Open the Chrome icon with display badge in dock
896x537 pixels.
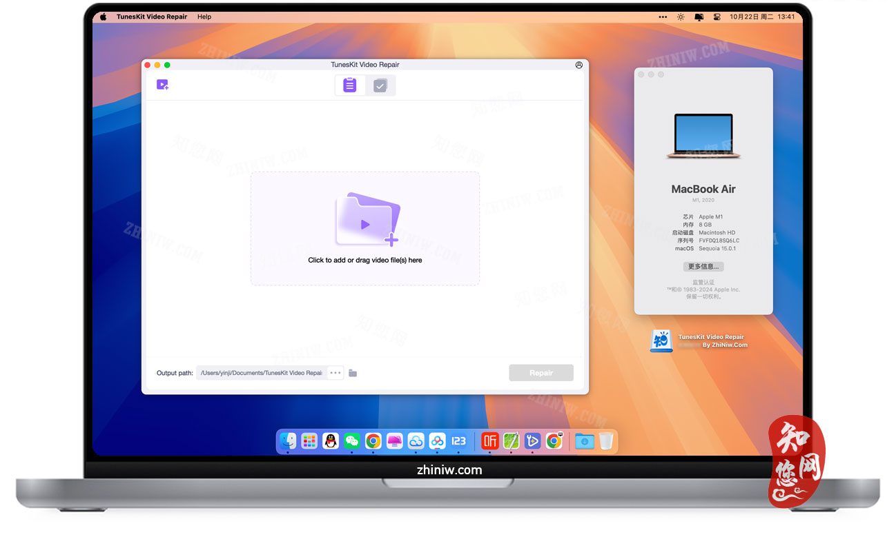[x=554, y=441]
